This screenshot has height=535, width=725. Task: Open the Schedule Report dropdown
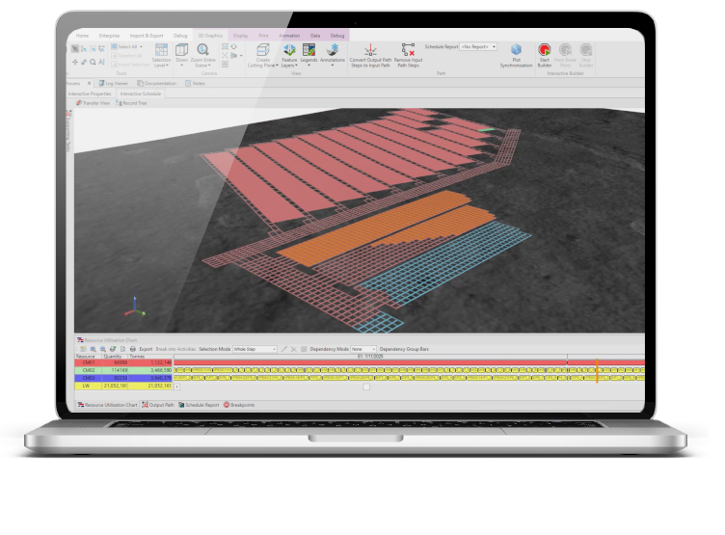click(x=478, y=46)
